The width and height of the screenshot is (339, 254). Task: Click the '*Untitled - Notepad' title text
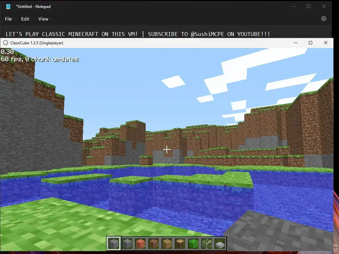tap(33, 7)
